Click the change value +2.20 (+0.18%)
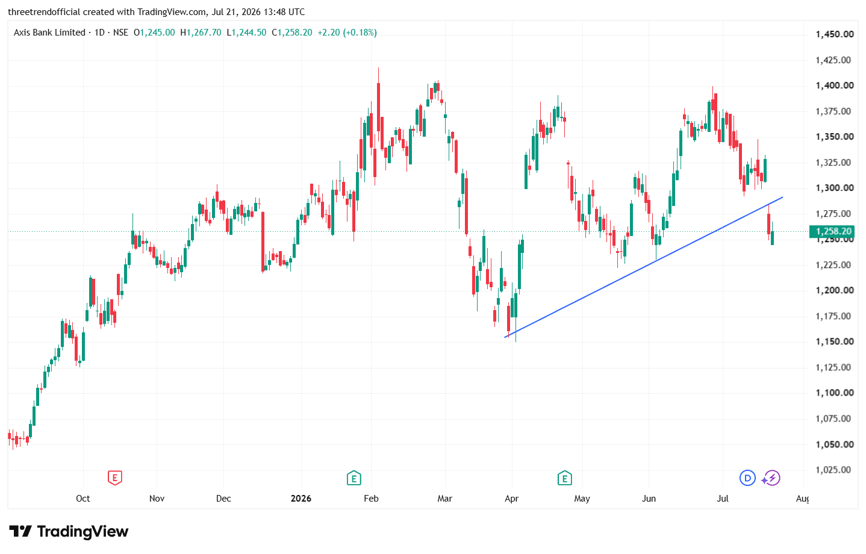Image resolution: width=866 pixels, height=554 pixels. click(x=347, y=33)
